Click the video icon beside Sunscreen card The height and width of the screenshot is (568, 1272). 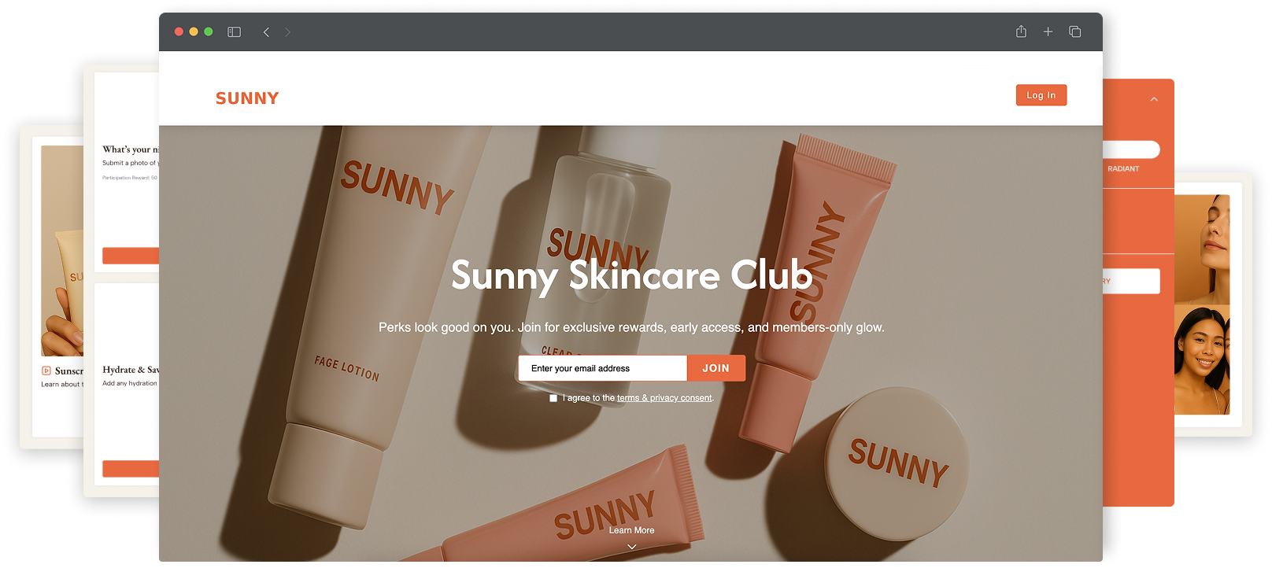pos(46,371)
